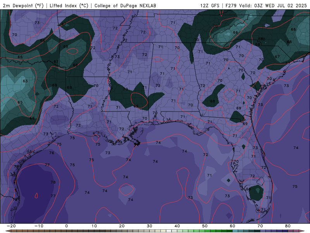
Task: Click the 78 dewpoint value in the Gulf
Action: tap(53, 182)
